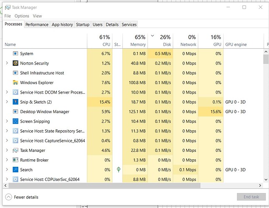Click the Snip & Sketch app icon
269x208 pixels.
click(x=15, y=102)
